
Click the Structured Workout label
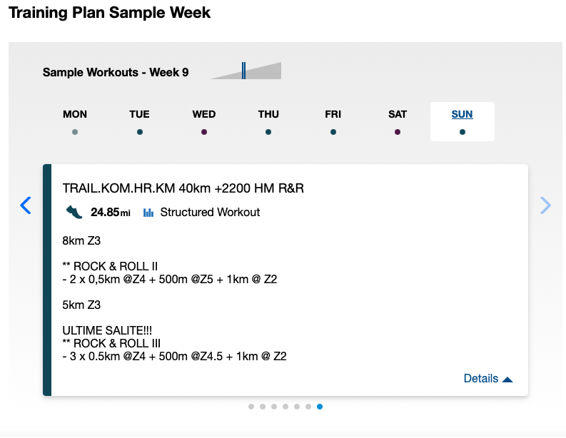(x=210, y=212)
